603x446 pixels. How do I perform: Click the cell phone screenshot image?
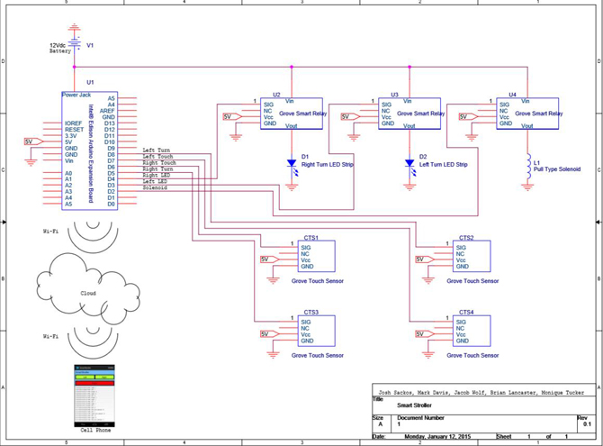(94, 396)
